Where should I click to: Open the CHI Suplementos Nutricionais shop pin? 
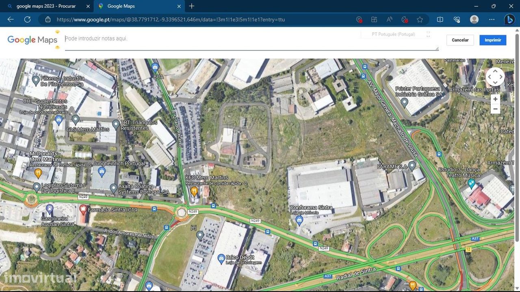click(59, 120)
